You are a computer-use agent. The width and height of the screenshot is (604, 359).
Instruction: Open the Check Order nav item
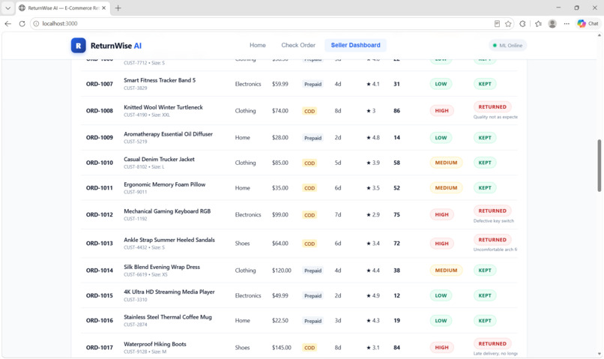(298, 45)
